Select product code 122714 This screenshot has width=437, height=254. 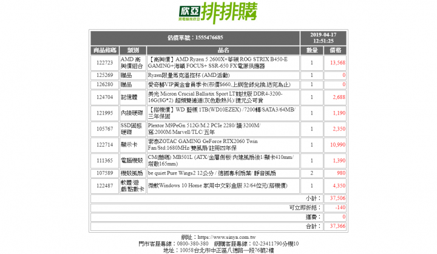click(105, 145)
